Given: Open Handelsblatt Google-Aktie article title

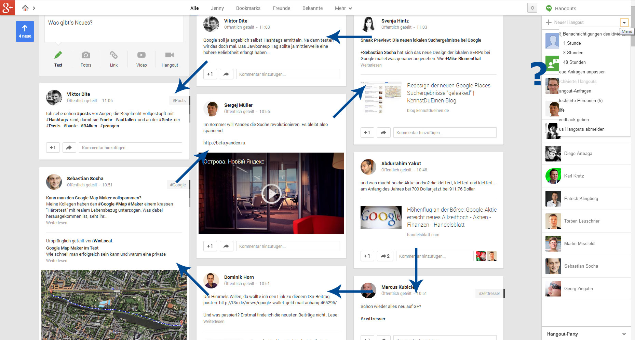Looking at the screenshot, I should pyautogui.click(x=452, y=217).
